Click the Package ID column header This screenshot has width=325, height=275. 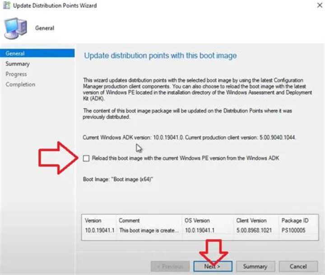click(296, 220)
